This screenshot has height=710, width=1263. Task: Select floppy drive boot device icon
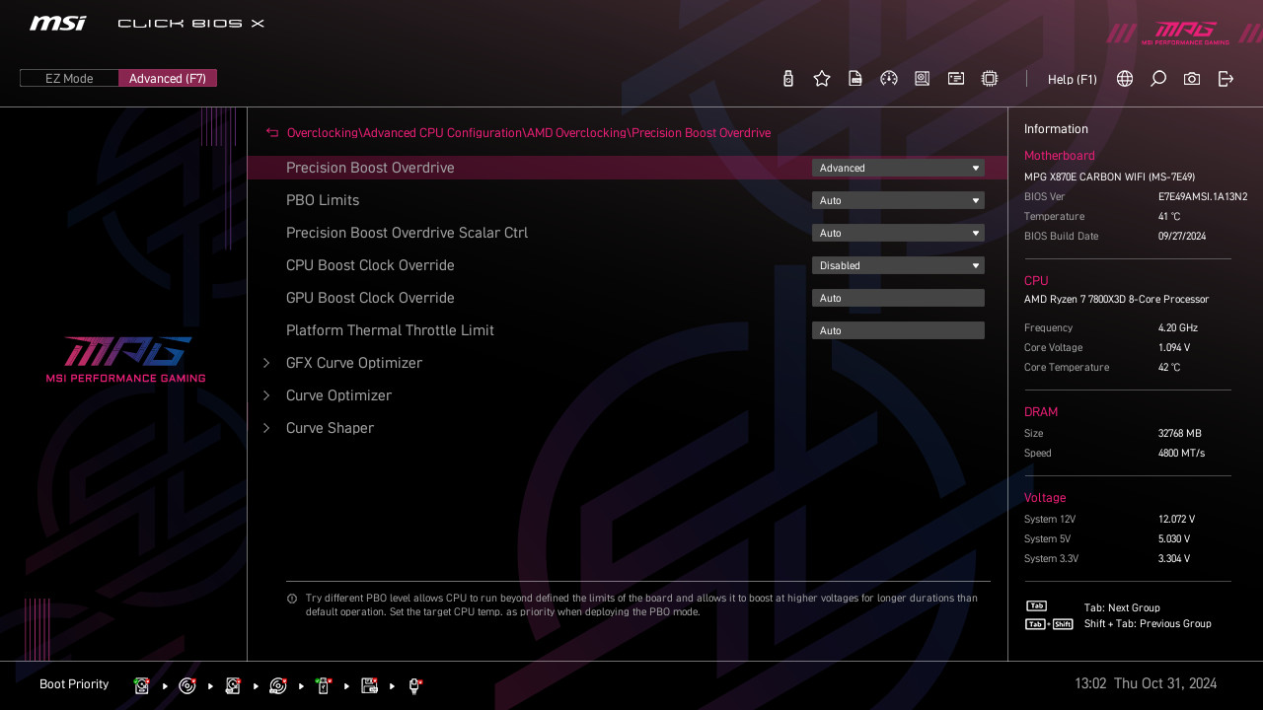click(370, 685)
